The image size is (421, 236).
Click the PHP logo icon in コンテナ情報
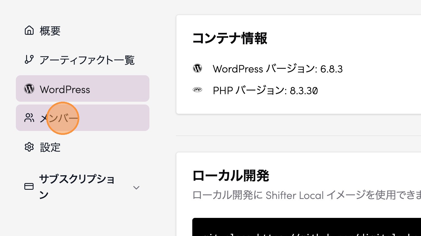(198, 90)
